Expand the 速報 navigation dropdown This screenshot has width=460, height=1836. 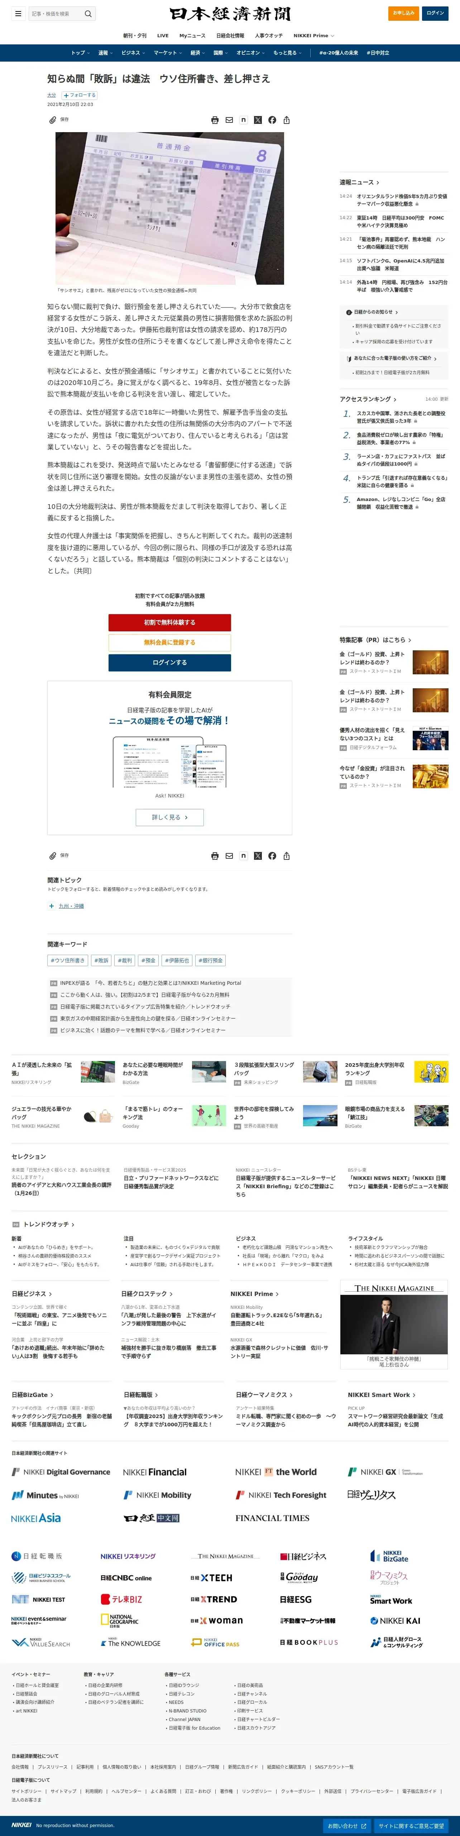(106, 53)
